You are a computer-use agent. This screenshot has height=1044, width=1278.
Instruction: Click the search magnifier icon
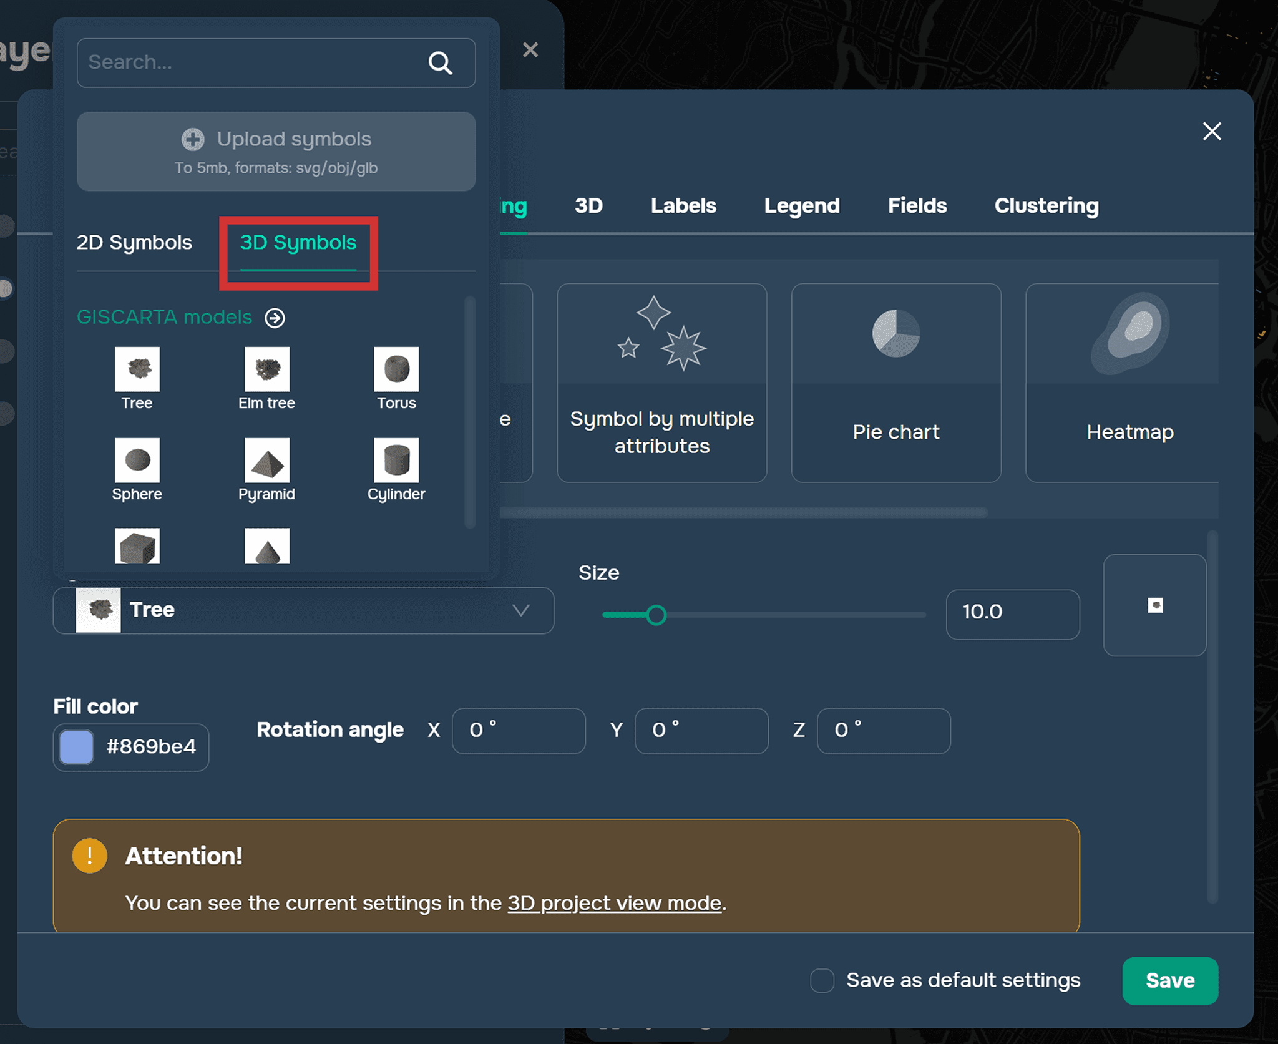click(440, 63)
